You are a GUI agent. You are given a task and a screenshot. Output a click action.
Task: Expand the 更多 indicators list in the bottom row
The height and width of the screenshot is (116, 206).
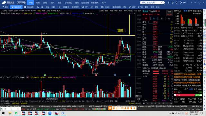(x=112, y=101)
